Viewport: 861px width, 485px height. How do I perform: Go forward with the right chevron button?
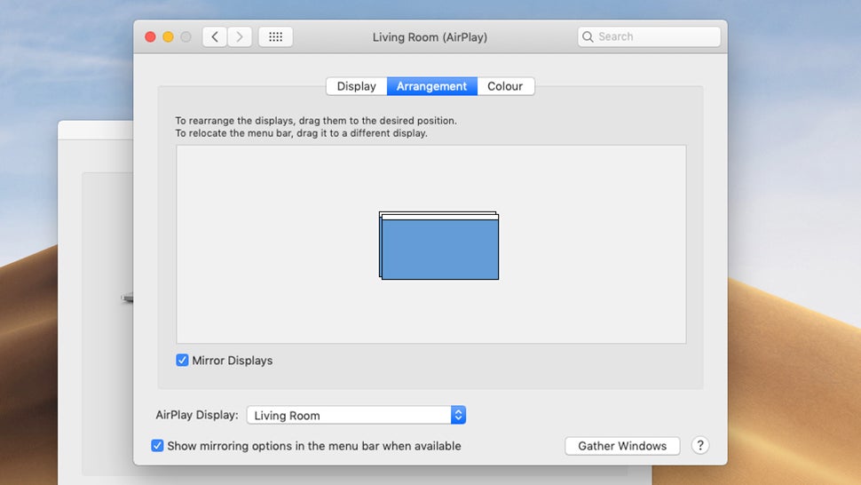coord(240,36)
